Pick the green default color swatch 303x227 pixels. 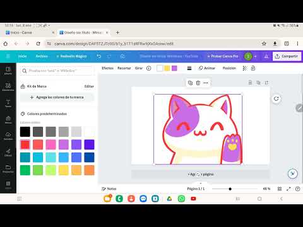(25, 170)
